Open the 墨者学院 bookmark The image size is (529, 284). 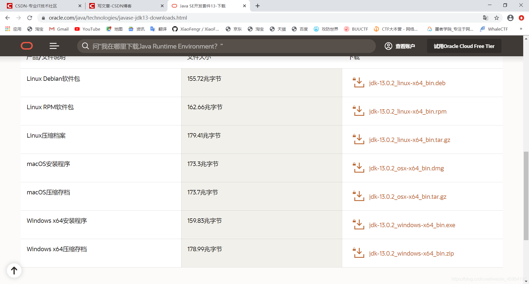click(x=450, y=29)
